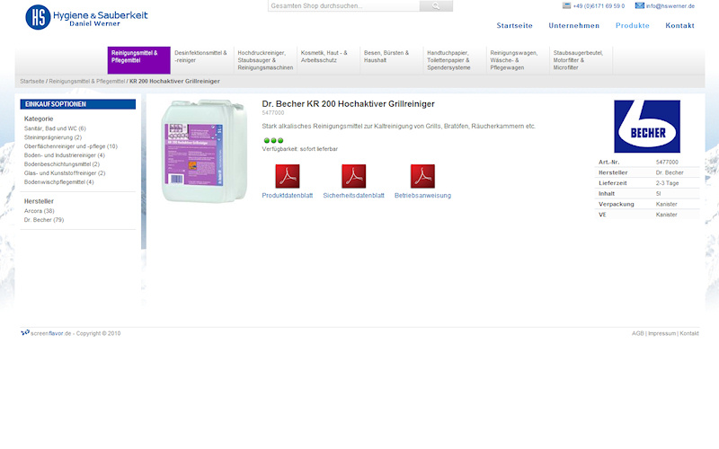Click the Lieferzeit value 2-3 Tage

[x=667, y=183]
